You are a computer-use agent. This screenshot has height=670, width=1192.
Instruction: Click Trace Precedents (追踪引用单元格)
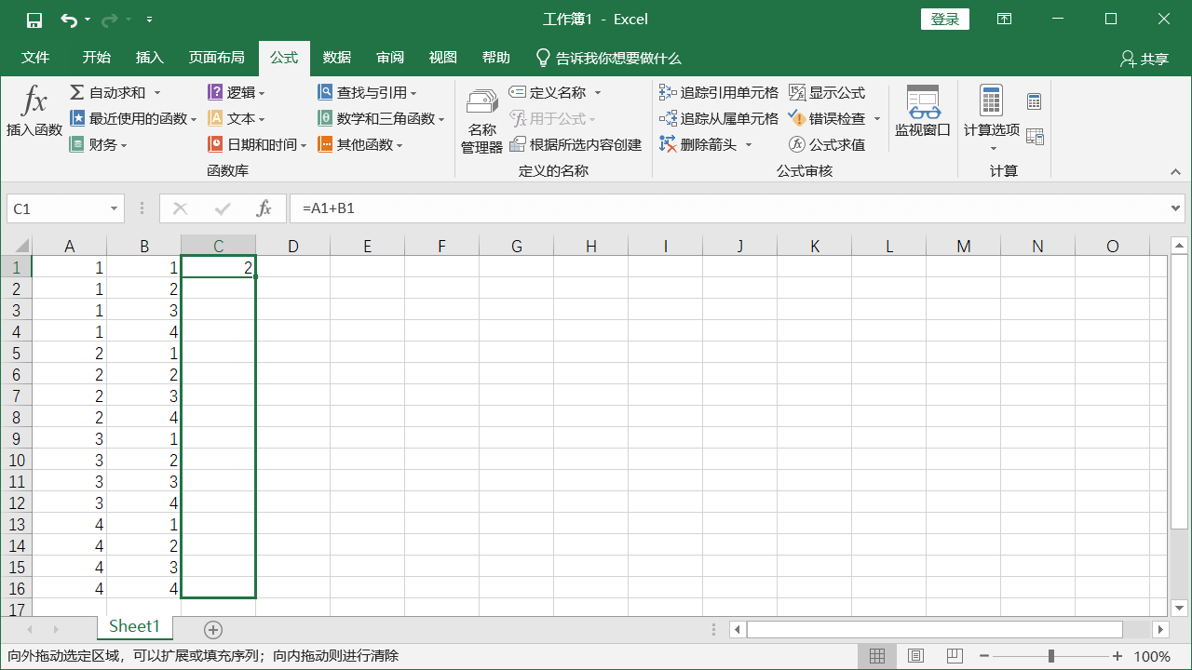point(719,93)
